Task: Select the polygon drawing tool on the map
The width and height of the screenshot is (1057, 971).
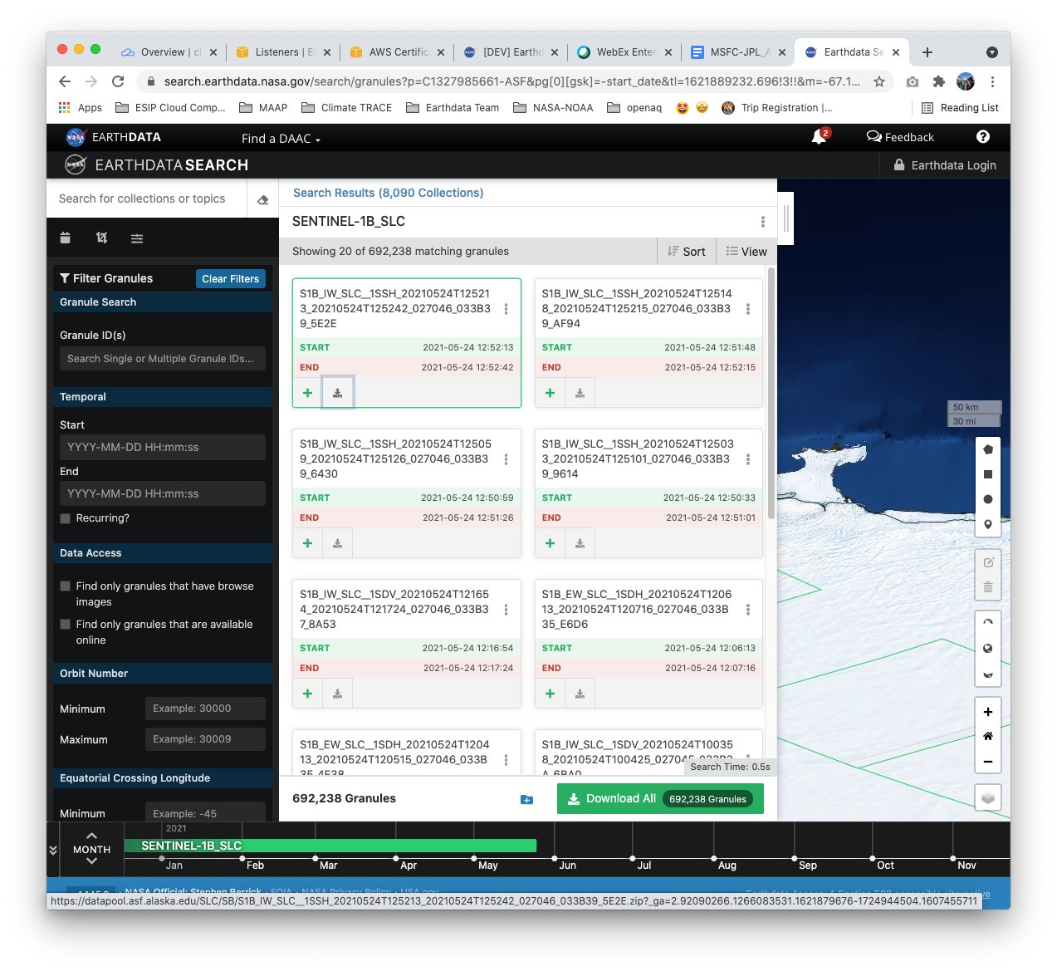Action: pos(987,449)
